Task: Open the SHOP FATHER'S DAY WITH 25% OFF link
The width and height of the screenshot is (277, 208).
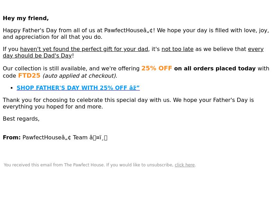Action: pyautogui.click(x=78, y=88)
